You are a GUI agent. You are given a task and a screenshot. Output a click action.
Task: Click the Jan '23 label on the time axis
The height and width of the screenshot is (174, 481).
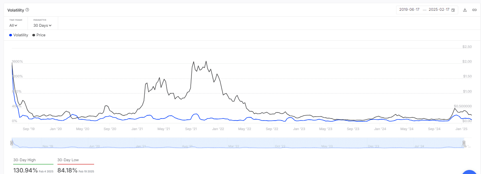pos(299,129)
